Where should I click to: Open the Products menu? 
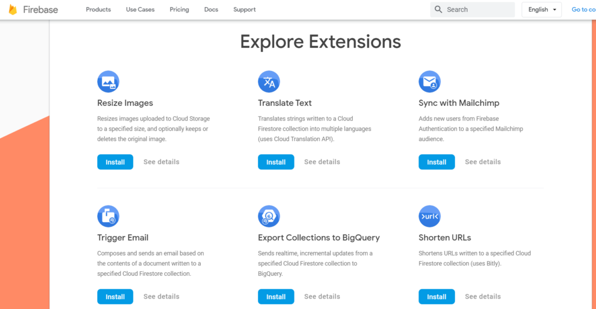[x=98, y=9]
